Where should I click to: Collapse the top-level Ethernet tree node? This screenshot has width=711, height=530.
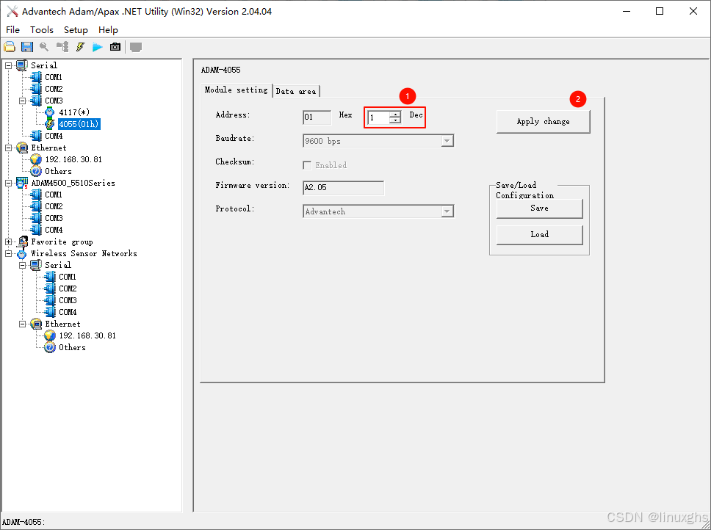[x=9, y=148]
